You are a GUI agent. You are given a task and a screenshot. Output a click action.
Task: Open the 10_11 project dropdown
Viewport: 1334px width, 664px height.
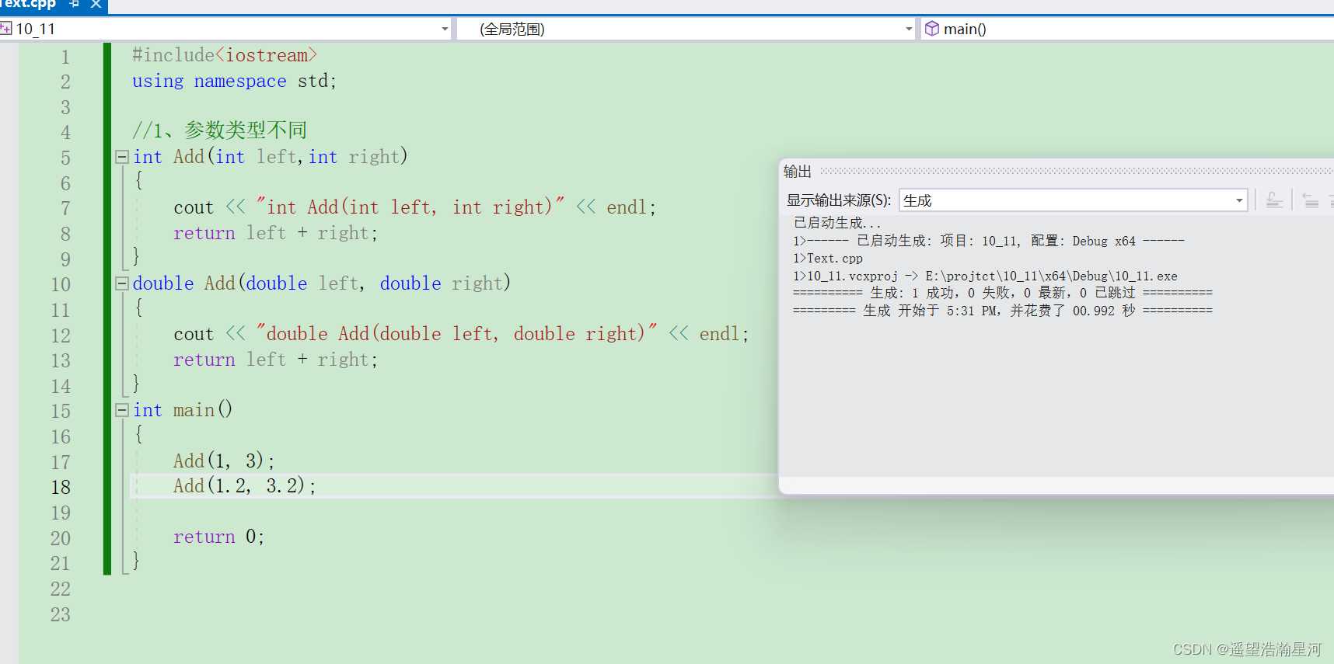pos(445,29)
